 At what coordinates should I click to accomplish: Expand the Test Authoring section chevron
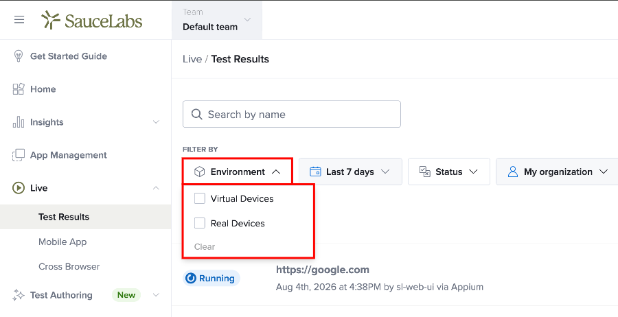click(157, 295)
